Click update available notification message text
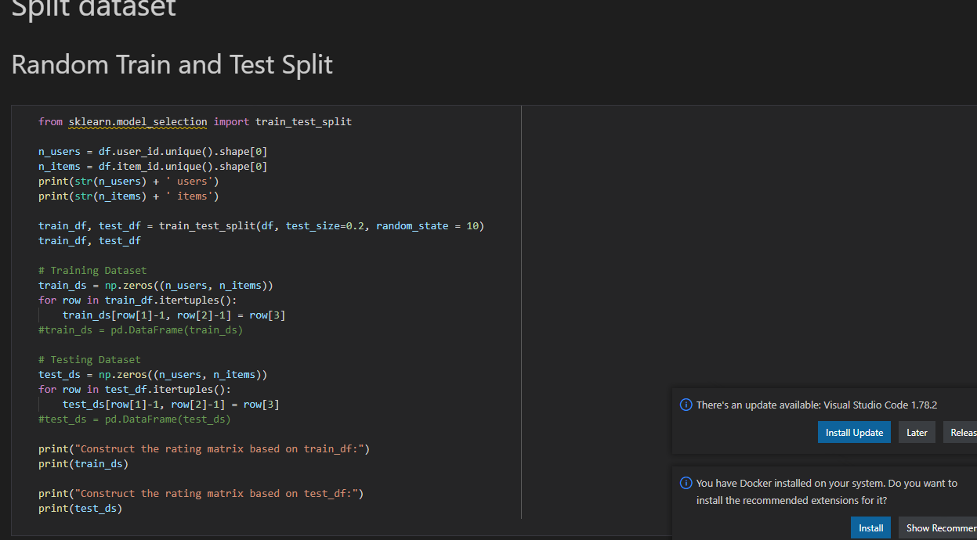 (816, 405)
